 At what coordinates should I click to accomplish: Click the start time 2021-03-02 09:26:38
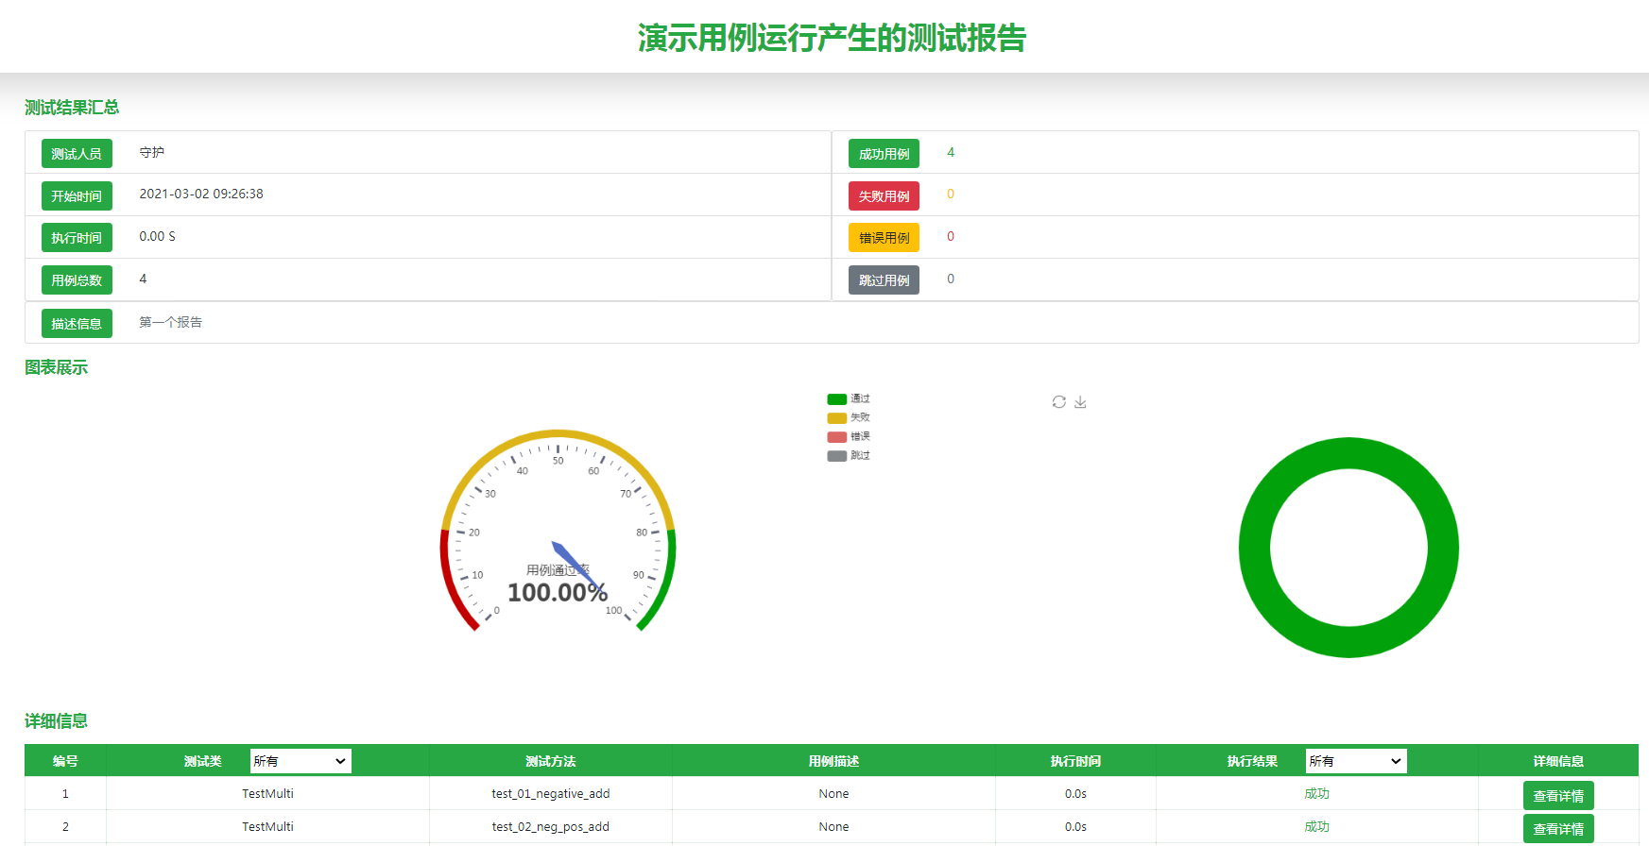tap(201, 194)
